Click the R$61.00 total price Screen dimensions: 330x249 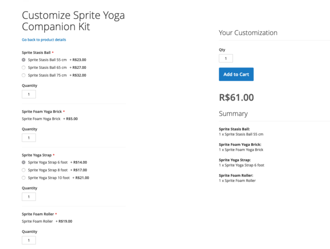[236, 97]
